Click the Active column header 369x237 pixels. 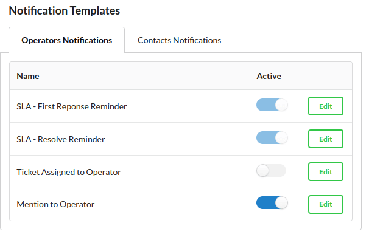[x=269, y=76]
